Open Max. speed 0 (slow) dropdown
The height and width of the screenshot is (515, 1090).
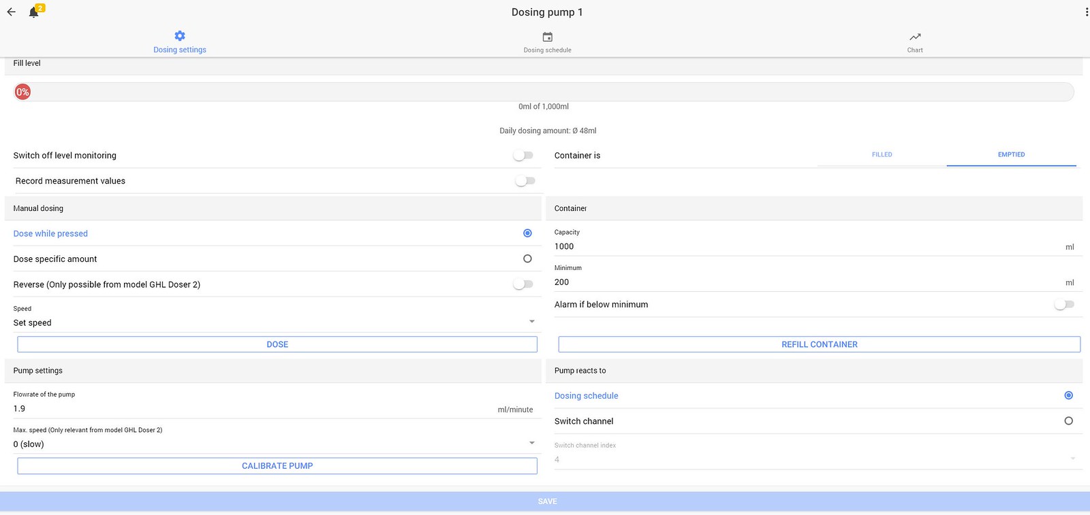[x=275, y=444]
